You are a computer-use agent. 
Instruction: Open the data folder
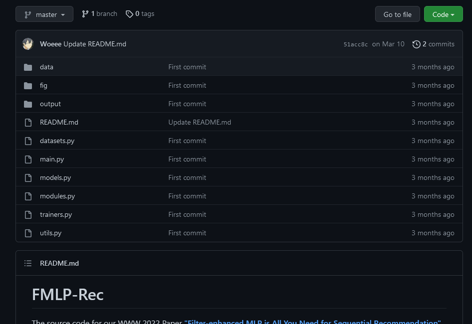[46, 67]
